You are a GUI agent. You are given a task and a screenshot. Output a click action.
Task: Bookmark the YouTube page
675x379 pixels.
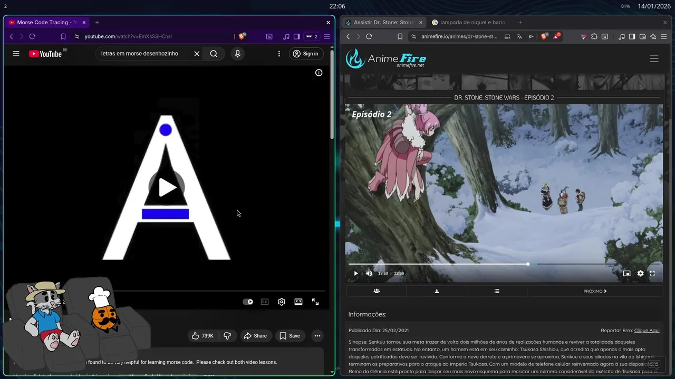coord(63,36)
